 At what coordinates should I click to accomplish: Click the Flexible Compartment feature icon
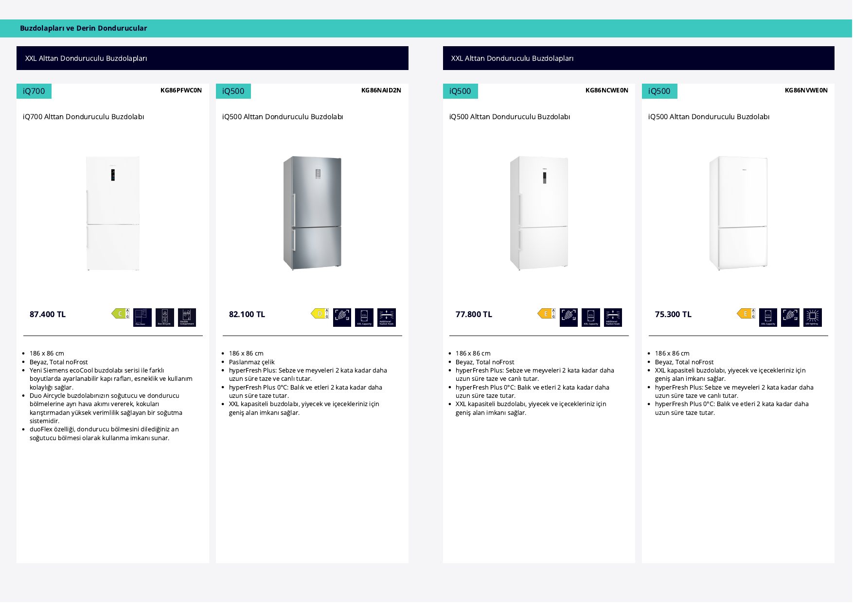187,318
